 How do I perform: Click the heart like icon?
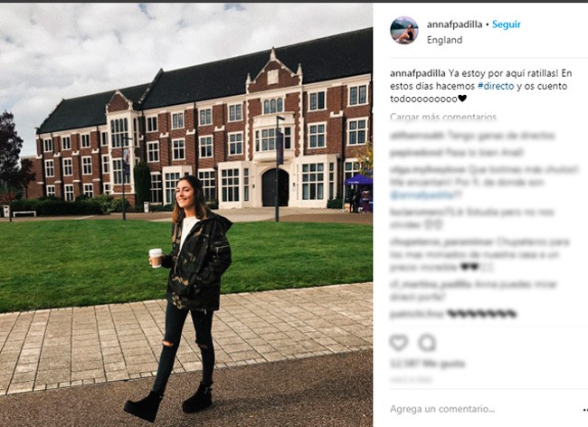[x=398, y=342]
